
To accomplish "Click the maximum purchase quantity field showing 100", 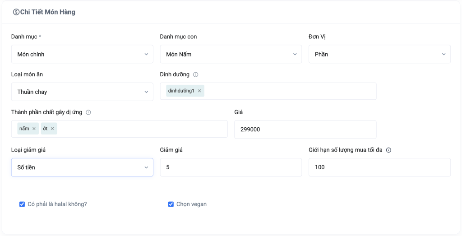I will click(379, 167).
